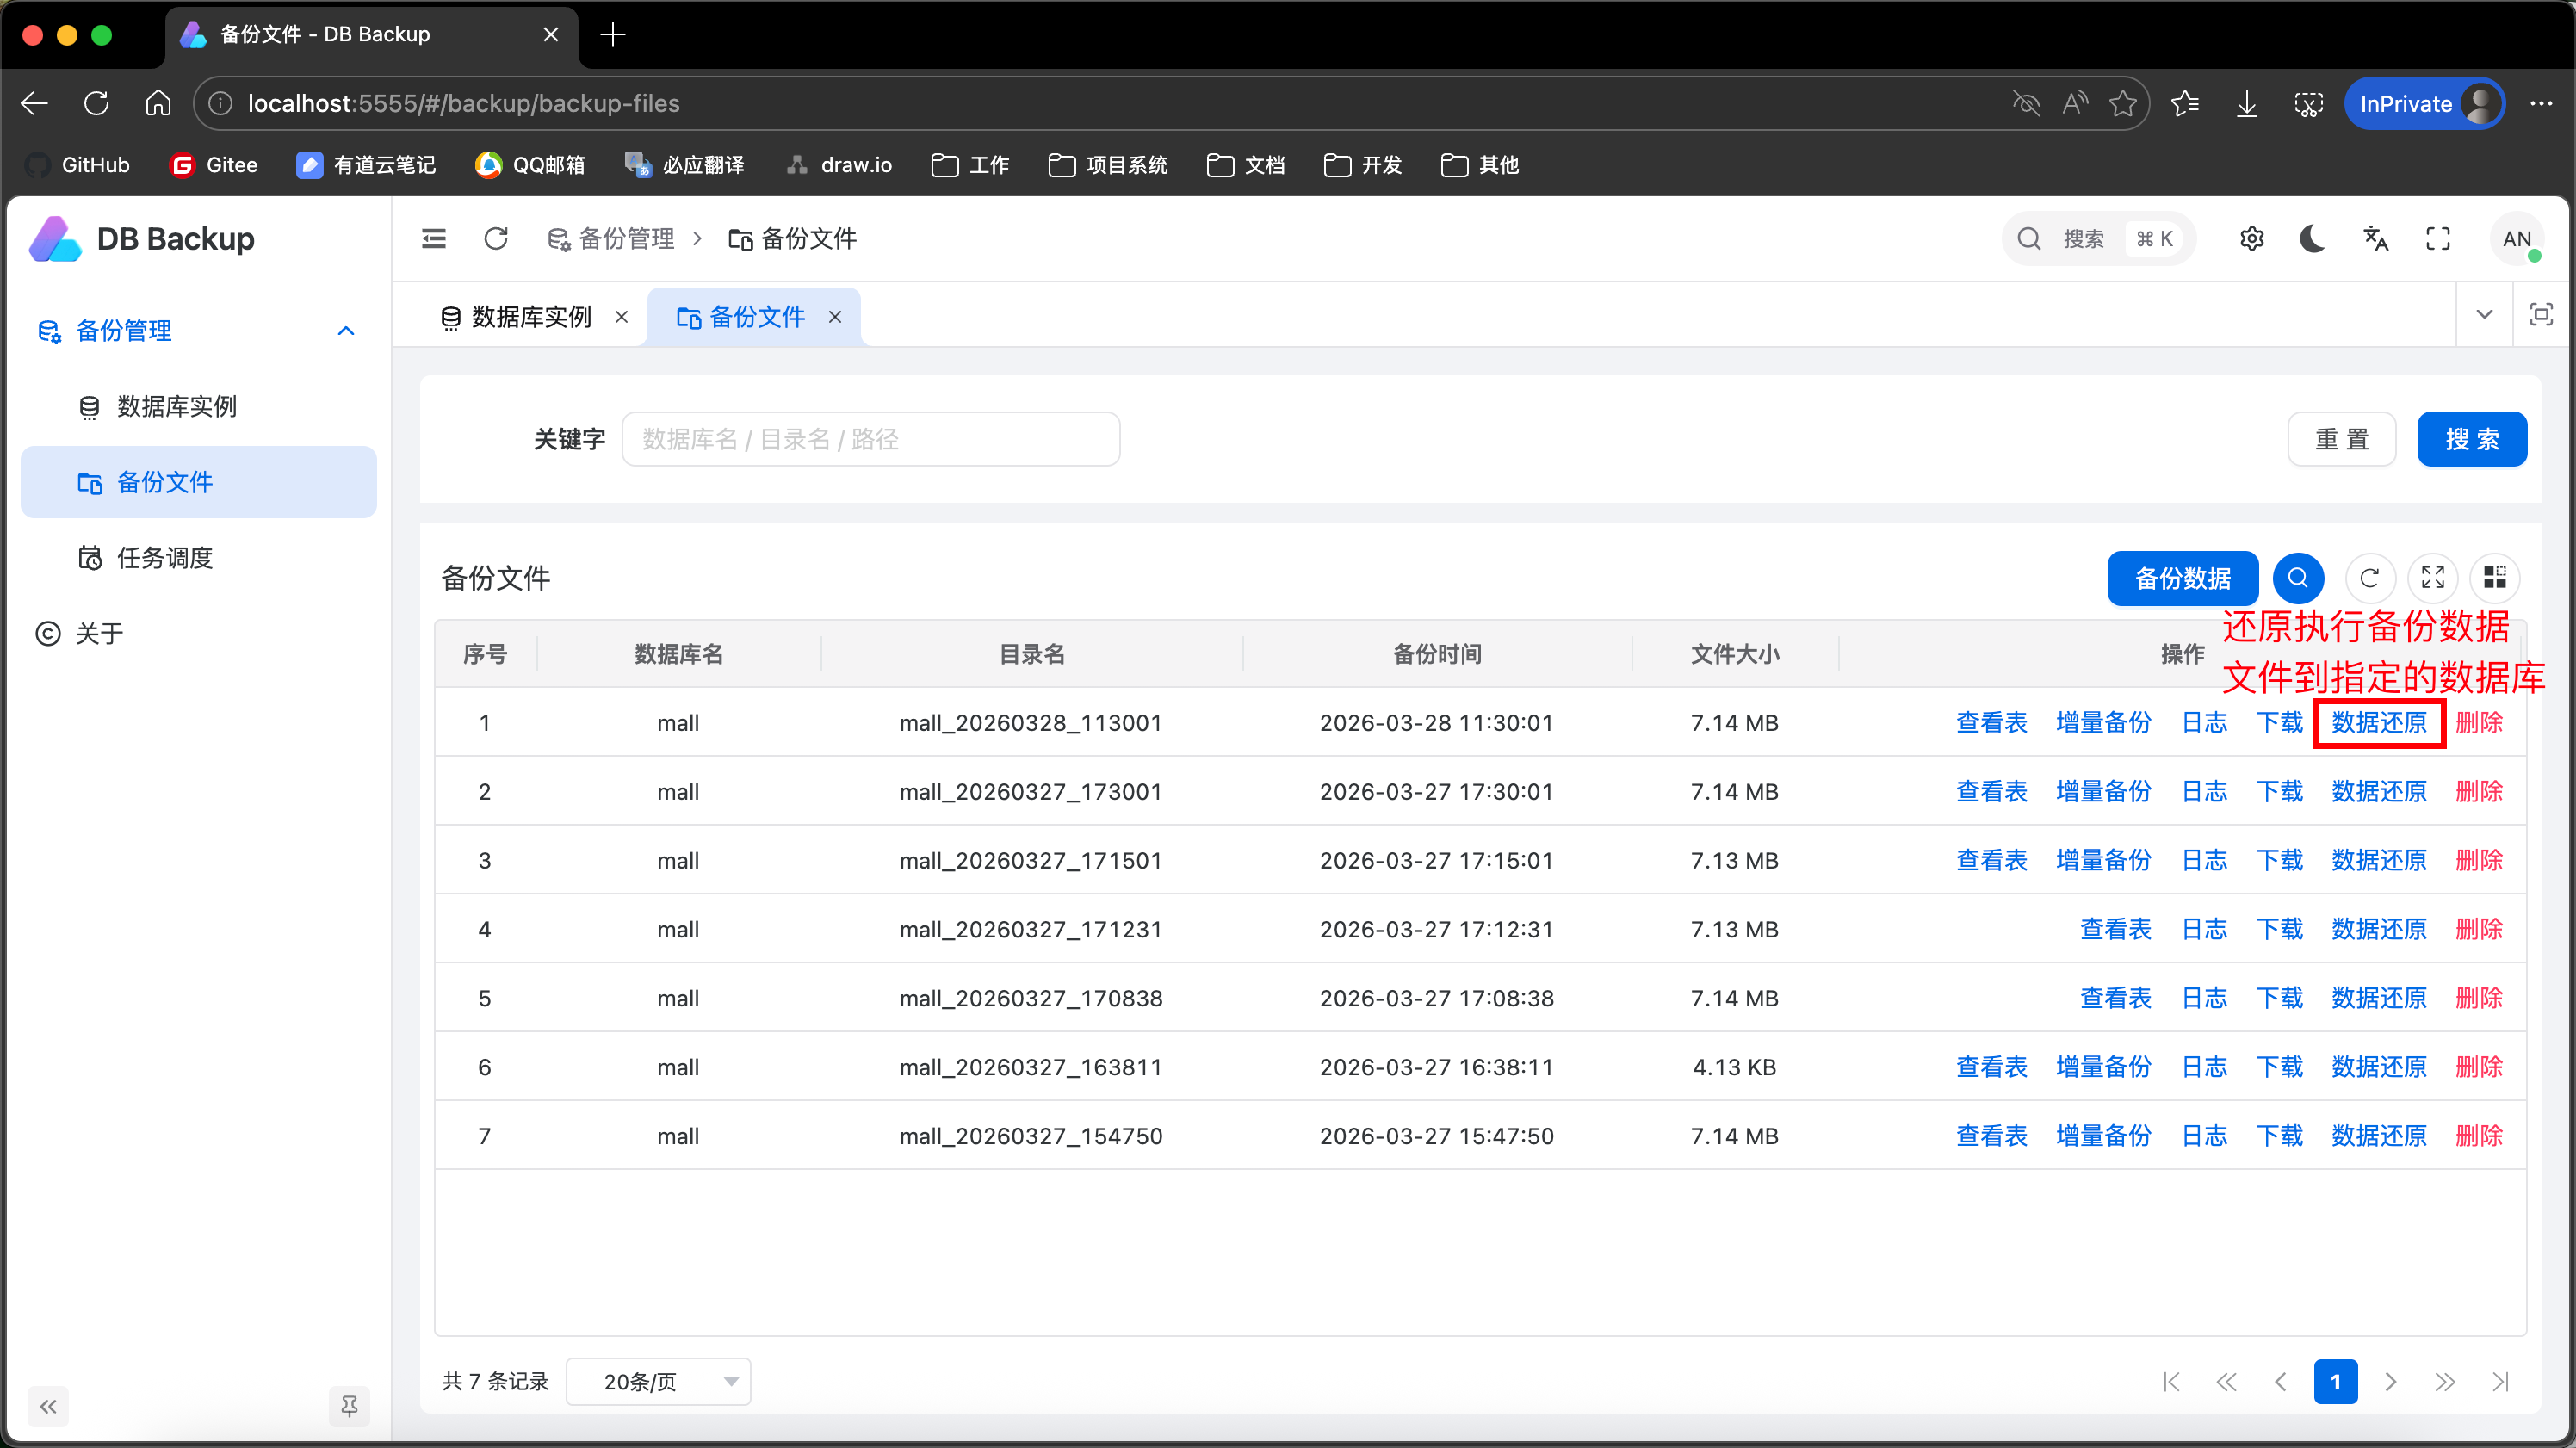
Task: Reload the backup files table
Action: pyautogui.click(x=2369, y=578)
